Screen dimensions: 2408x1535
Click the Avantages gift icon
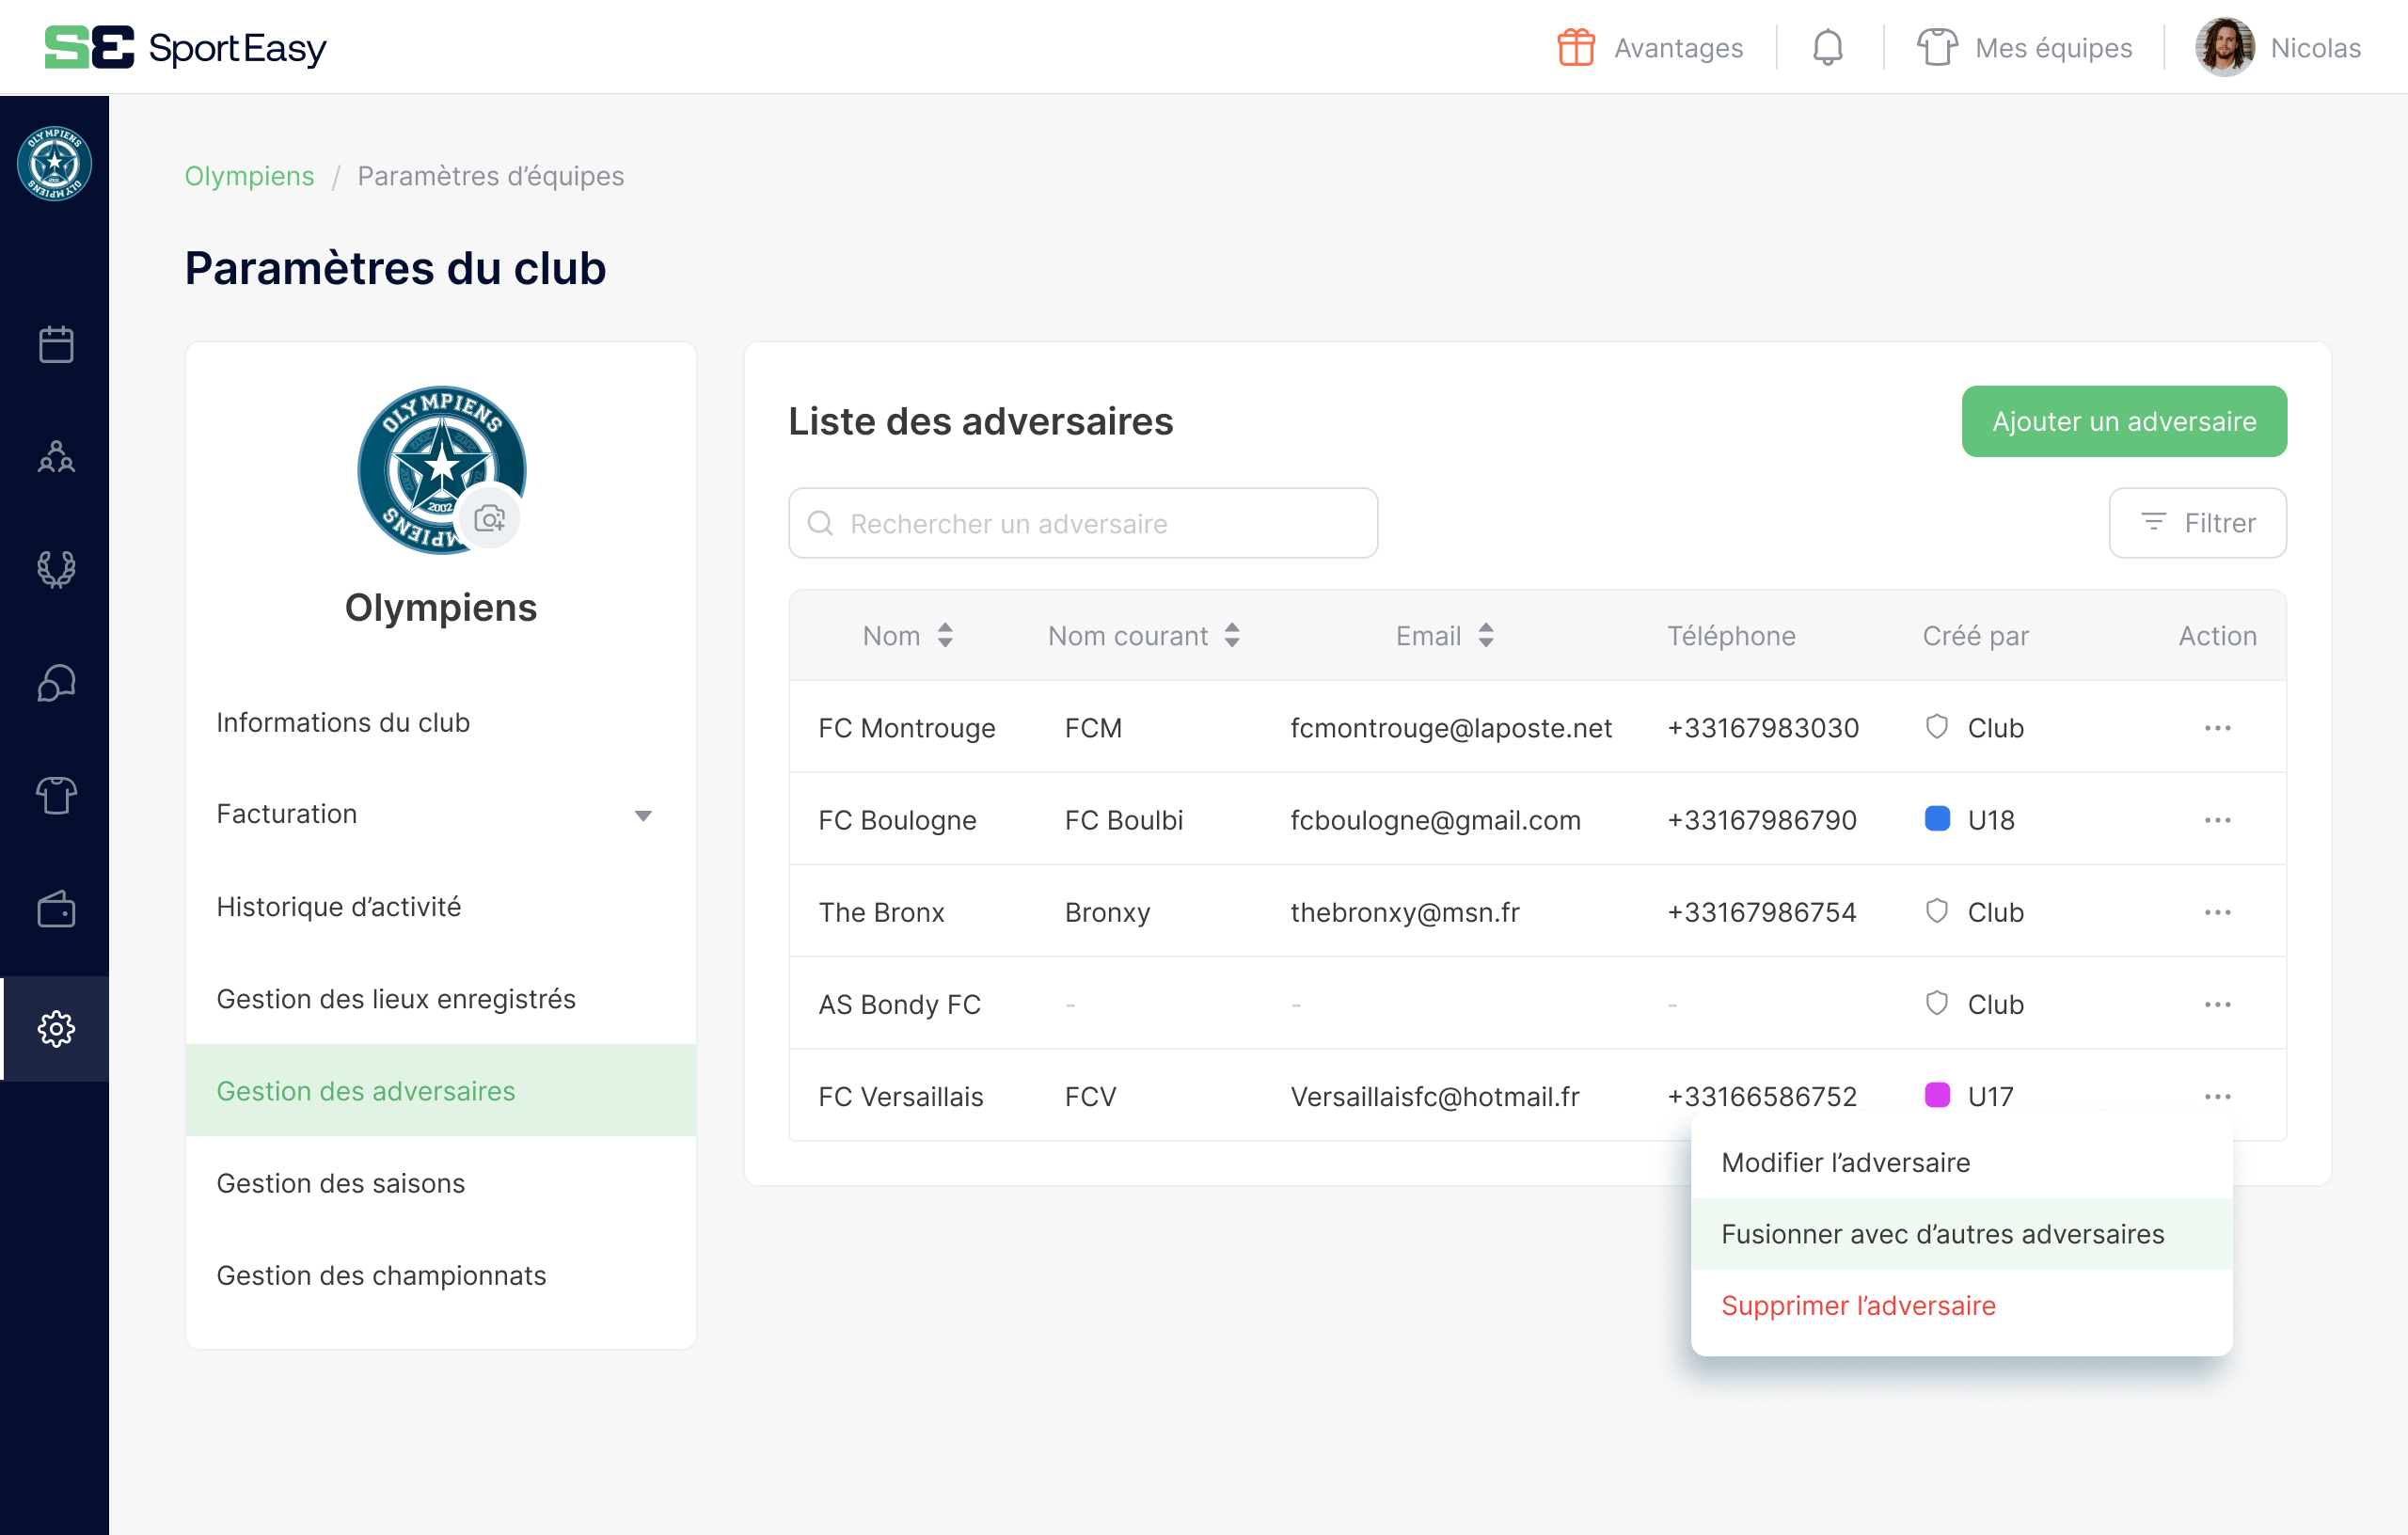pos(1576,48)
